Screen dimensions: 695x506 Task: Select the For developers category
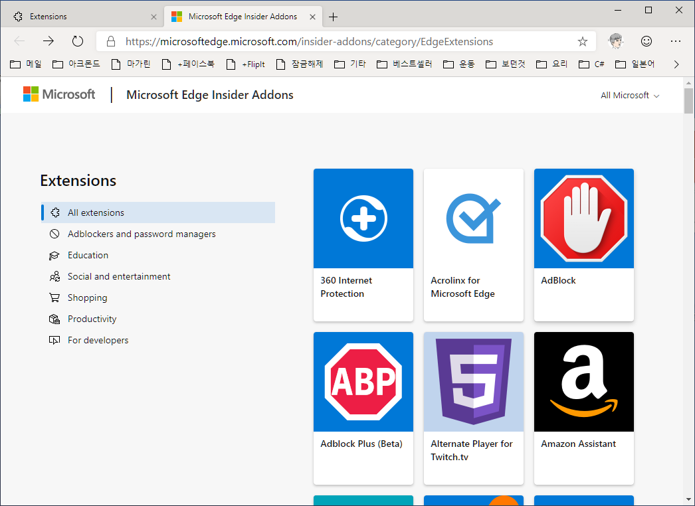[98, 340]
